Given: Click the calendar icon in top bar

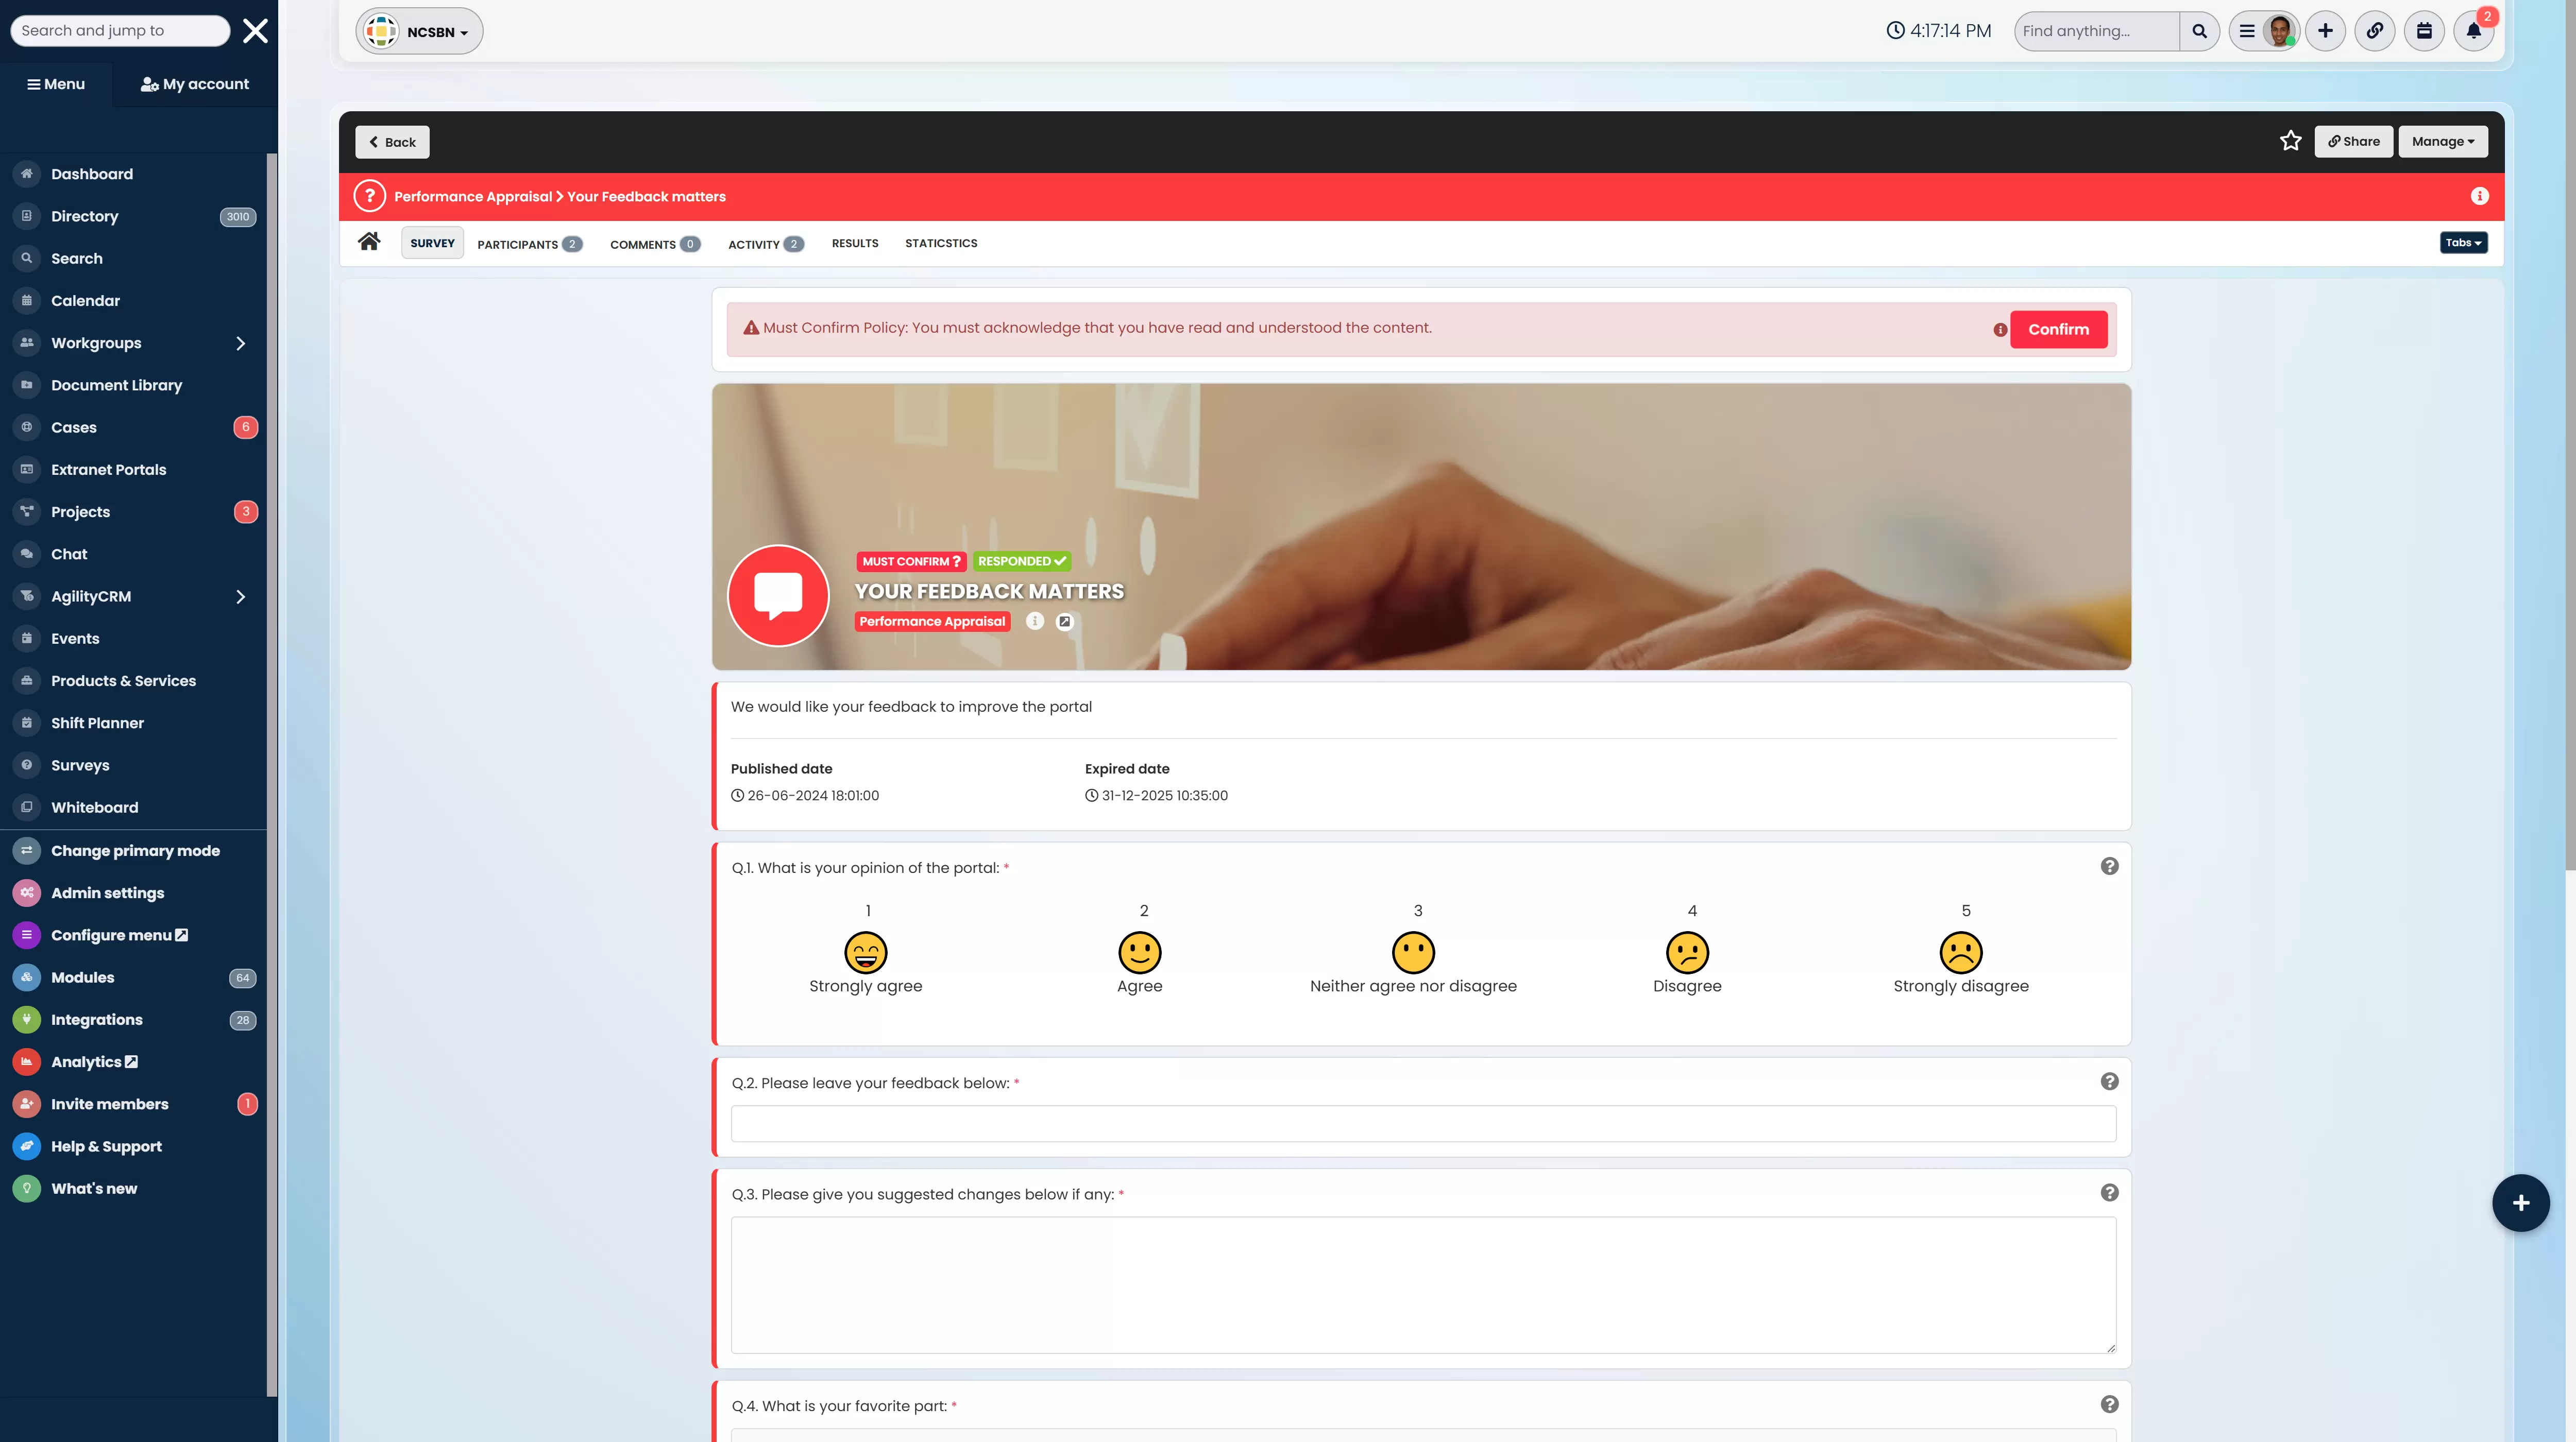Looking at the screenshot, I should point(2424,31).
